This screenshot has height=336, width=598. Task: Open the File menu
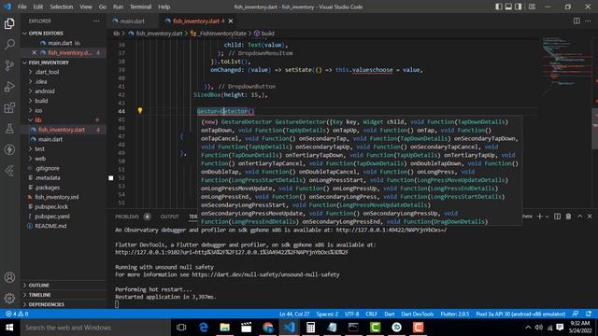click(x=21, y=7)
